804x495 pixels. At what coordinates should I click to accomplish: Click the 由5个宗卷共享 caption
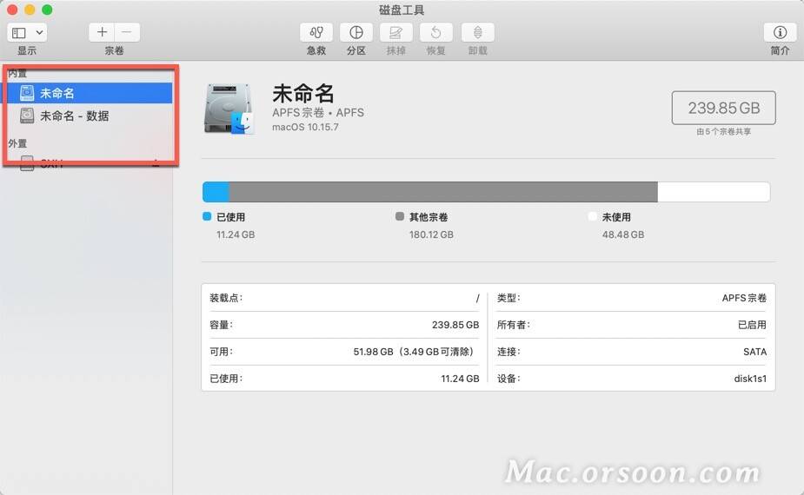(x=723, y=132)
